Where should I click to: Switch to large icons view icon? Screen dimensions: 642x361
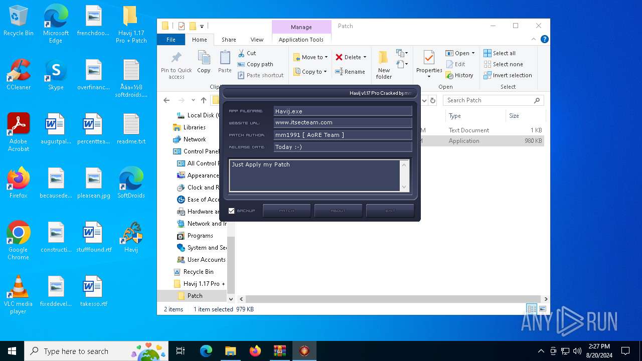(542, 309)
